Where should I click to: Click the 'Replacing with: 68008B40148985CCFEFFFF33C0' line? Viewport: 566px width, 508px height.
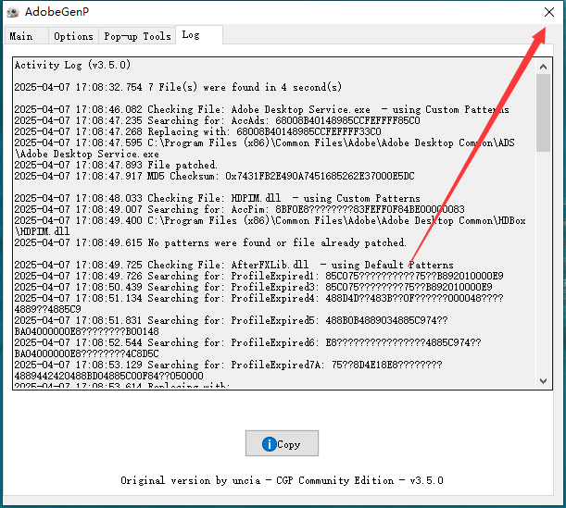pos(197,131)
